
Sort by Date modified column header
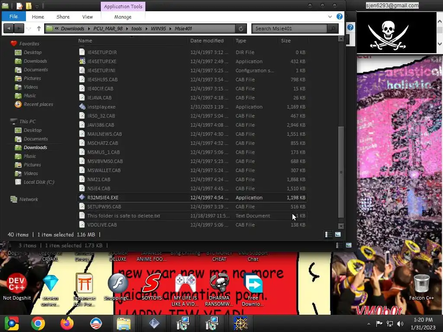tap(207, 41)
